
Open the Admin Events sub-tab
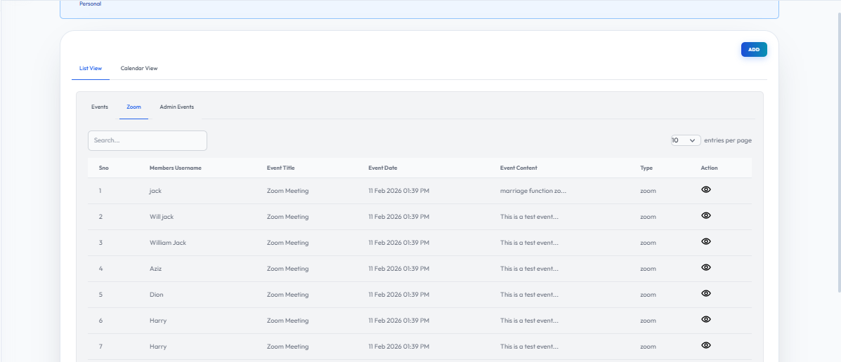pos(176,107)
